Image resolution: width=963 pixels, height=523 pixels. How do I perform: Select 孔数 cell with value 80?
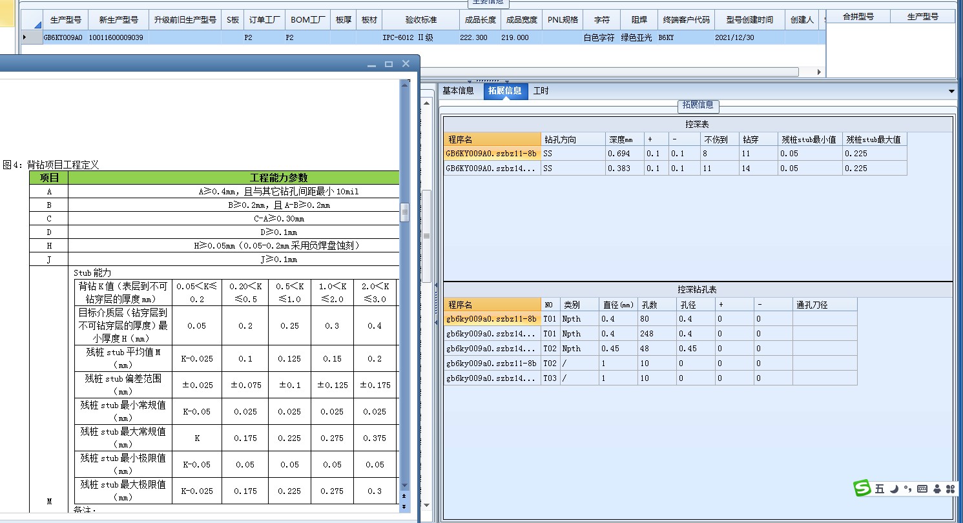pos(656,319)
